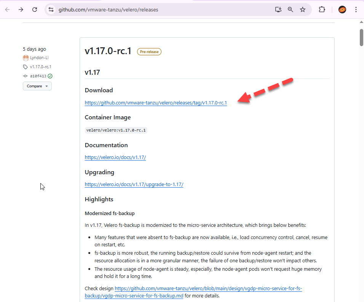The width and height of the screenshot is (364, 302).
Task: Reload the page with refresh icon
Action: pos(35,10)
